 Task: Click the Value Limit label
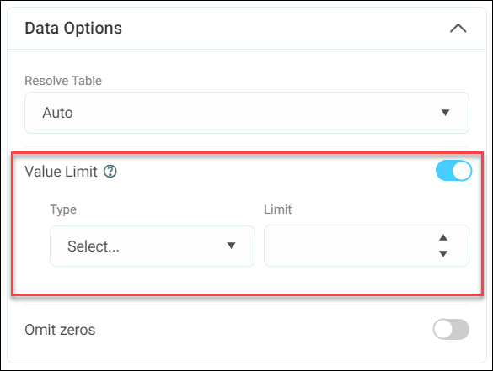pyautogui.click(x=61, y=172)
